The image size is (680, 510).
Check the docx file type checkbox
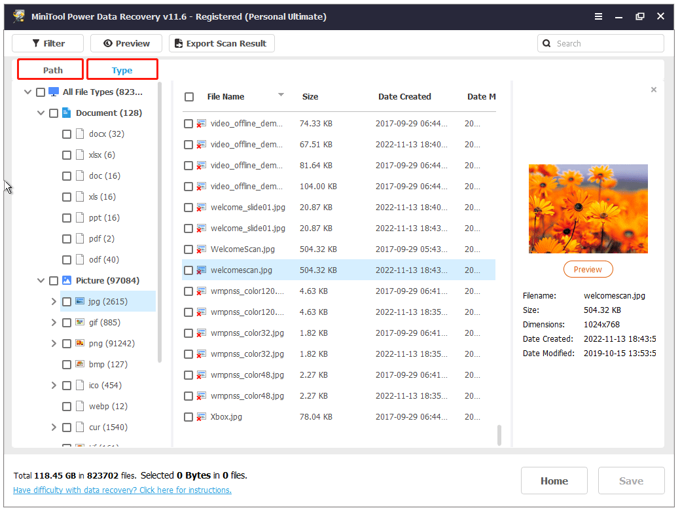click(x=66, y=134)
